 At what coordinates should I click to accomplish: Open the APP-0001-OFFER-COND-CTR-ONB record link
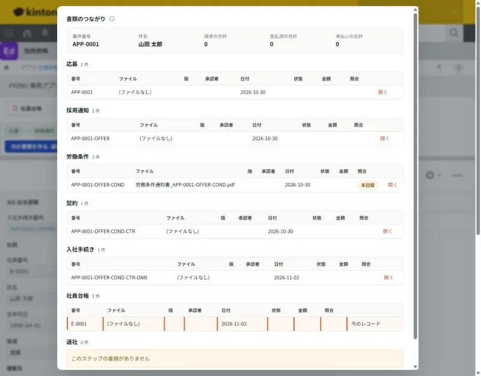pyautogui.click(x=388, y=277)
